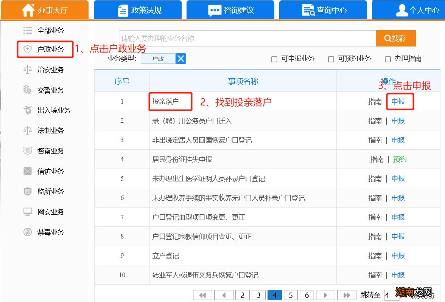The height and width of the screenshot is (302, 445).
Task: Open 治安业务 from the left menu
Action: tap(45, 70)
